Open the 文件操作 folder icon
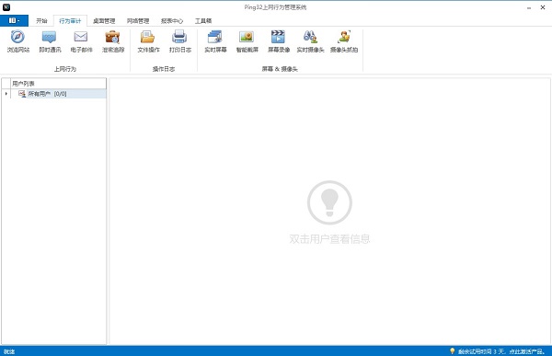The image size is (552, 356). (147, 37)
